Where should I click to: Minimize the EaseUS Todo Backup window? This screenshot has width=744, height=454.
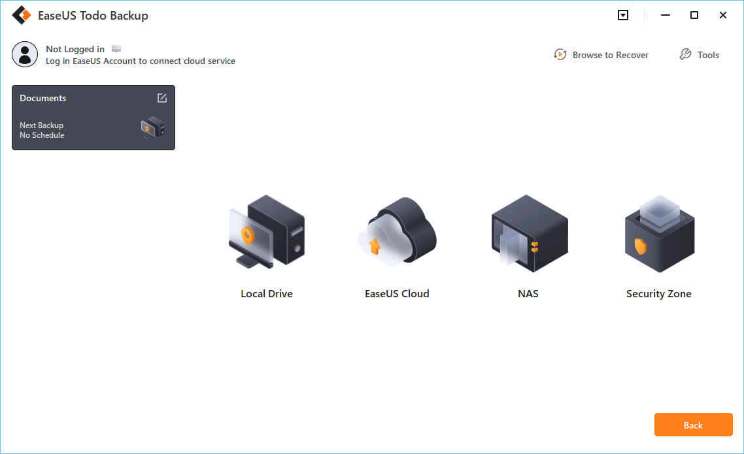[x=666, y=15]
